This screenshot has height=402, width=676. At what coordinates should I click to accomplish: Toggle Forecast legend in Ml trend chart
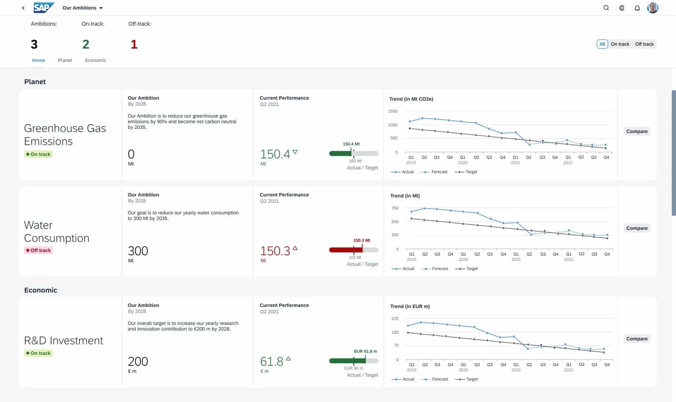pos(434,269)
